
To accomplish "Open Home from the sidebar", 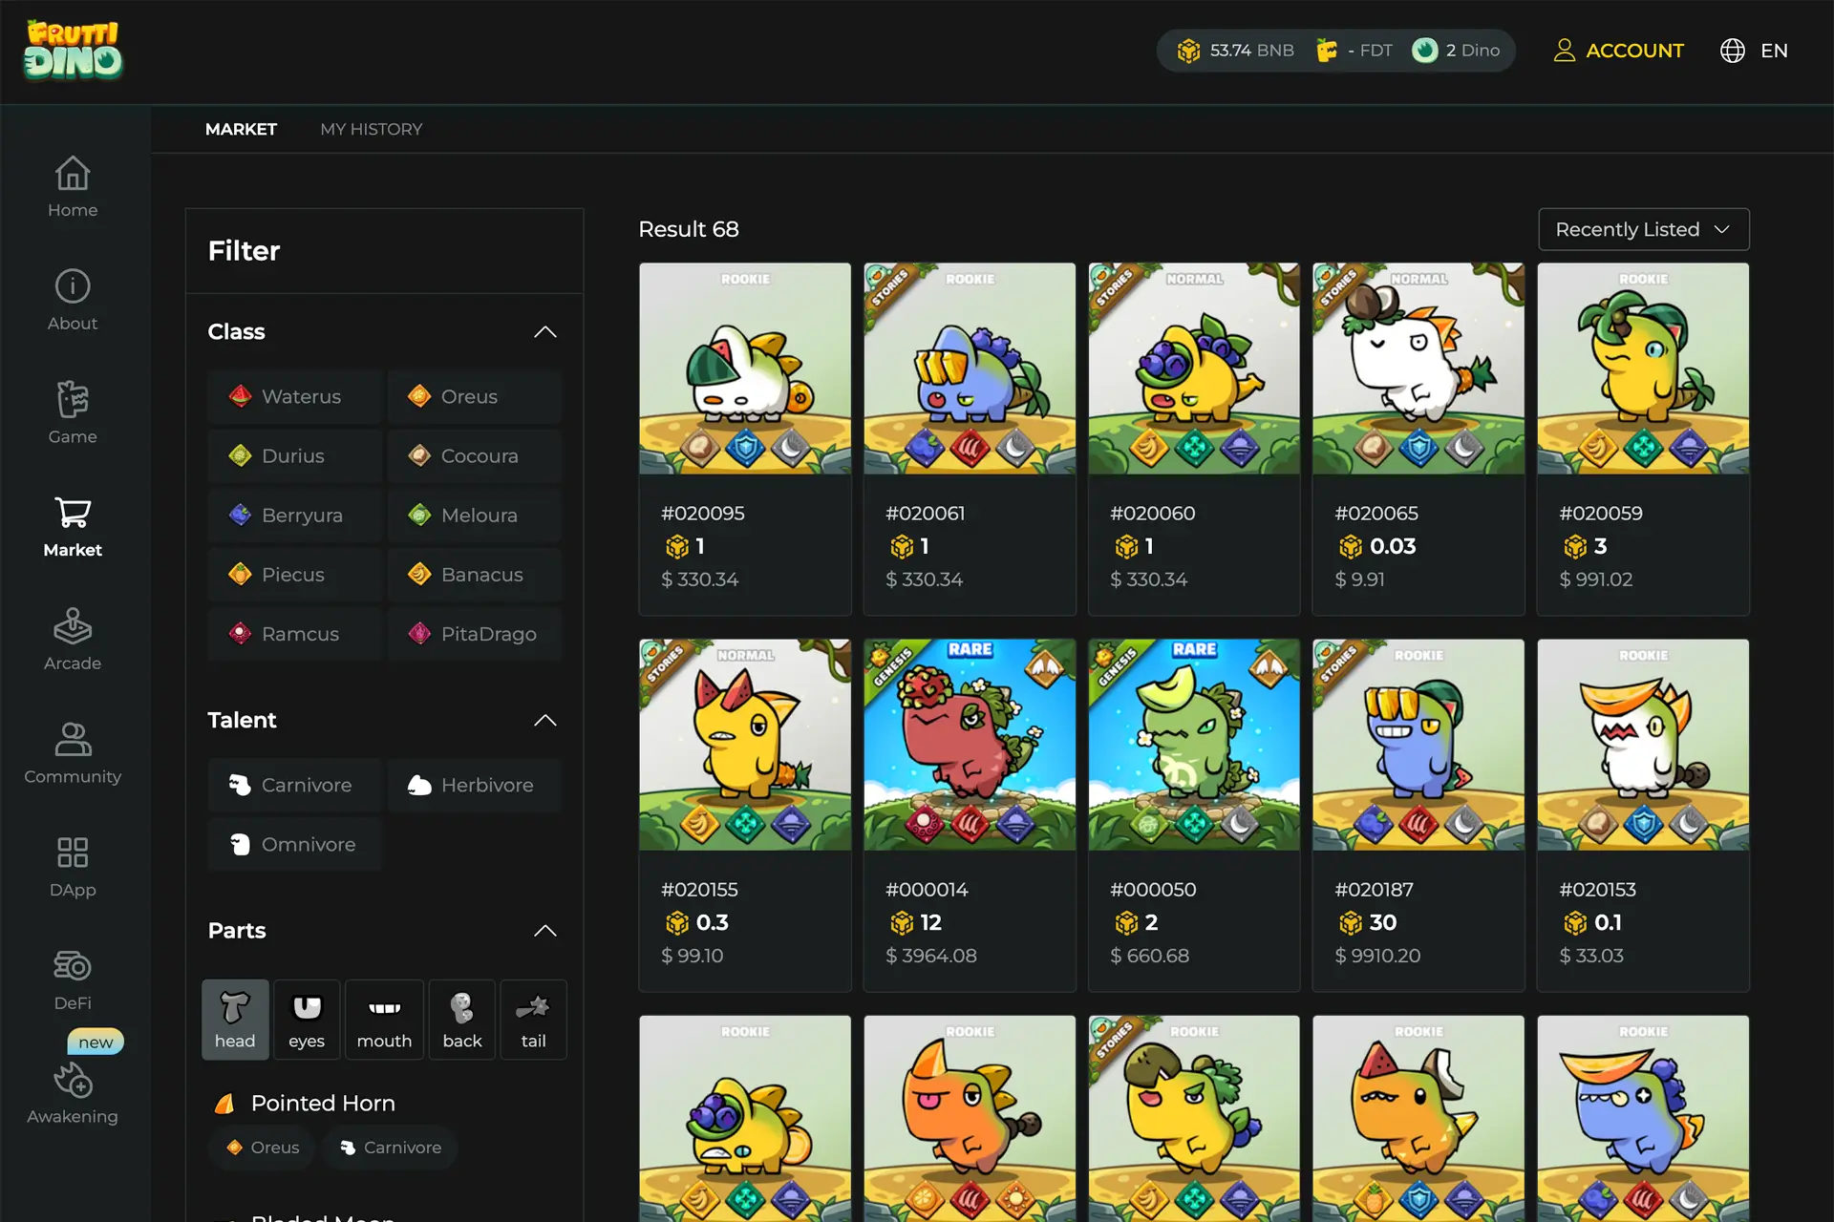I will (73, 187).
